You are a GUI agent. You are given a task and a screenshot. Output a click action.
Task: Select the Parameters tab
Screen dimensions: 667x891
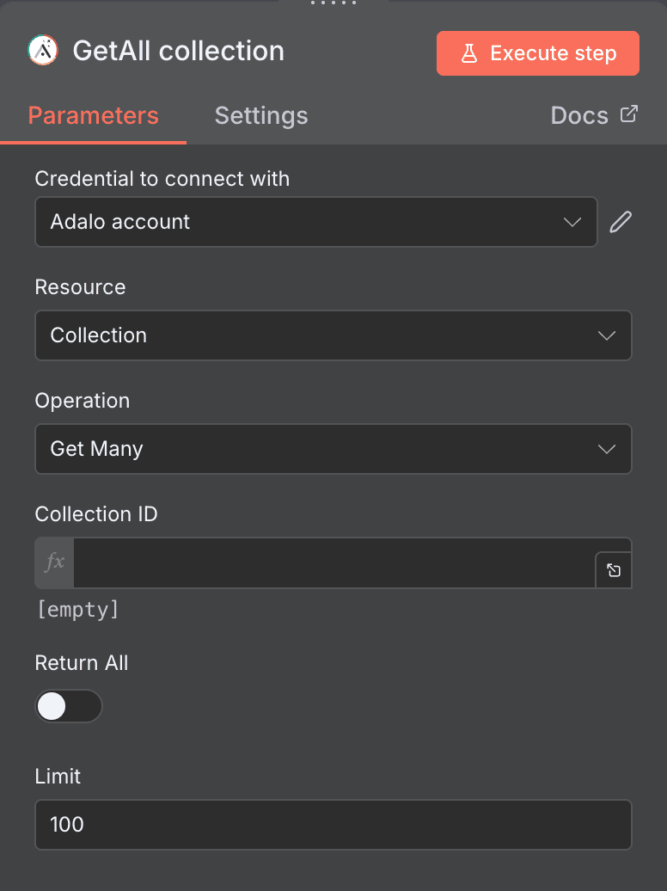point(93,115)
